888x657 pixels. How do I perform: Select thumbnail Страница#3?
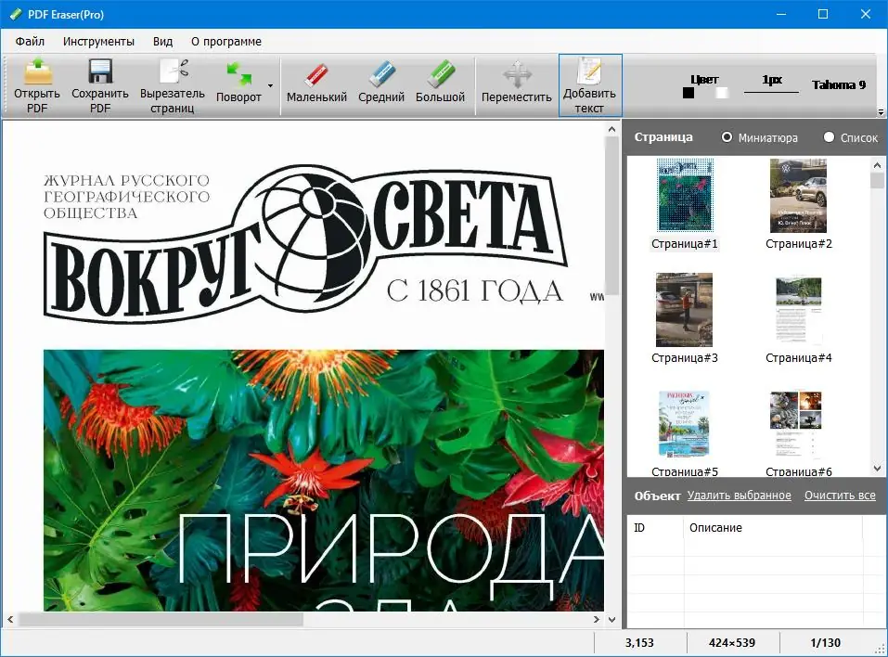coord(685,318)
